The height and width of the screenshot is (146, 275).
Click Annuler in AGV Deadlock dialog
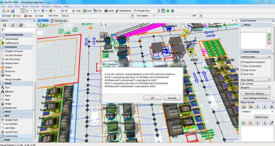(x=172, y=98)
